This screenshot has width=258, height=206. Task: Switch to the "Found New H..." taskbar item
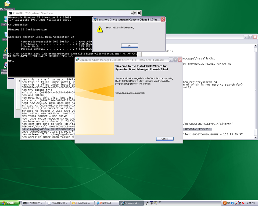58,203
